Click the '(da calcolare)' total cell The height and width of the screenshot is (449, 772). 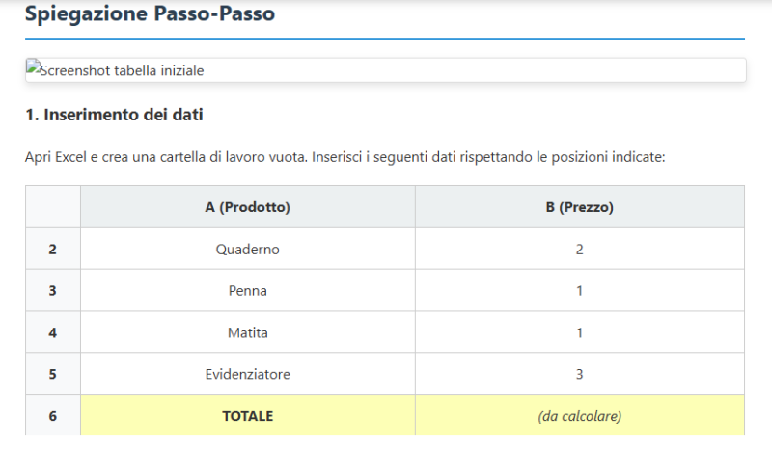point(580,416)
